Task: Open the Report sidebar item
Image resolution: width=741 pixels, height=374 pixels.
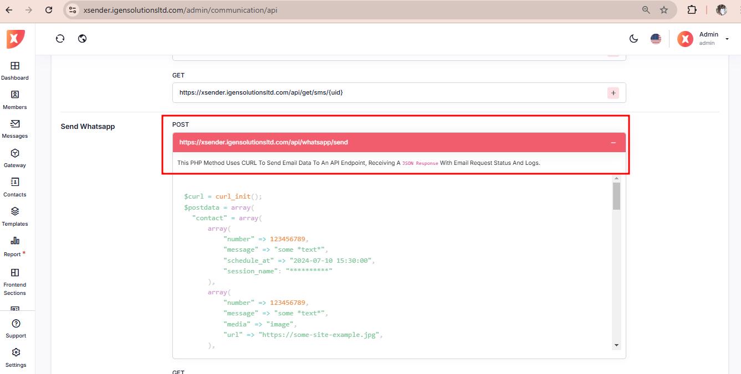Action: coord(15,246)
